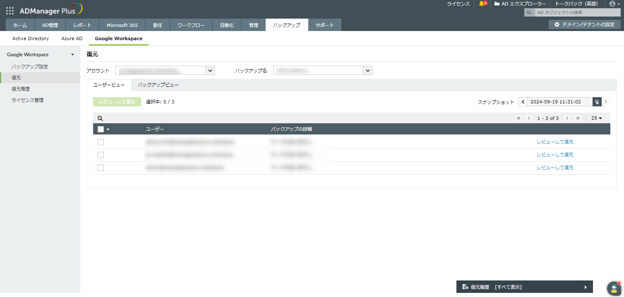The height and width of the screenshot is (297, 624).
Task: Go to previous snapshot arrow
Action: click(523, 102)
